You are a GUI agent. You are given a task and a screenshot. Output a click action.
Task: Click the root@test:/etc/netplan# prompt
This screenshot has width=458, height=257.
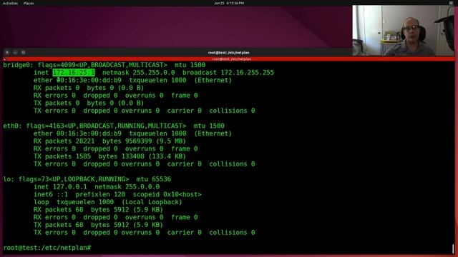pos(47,248)
